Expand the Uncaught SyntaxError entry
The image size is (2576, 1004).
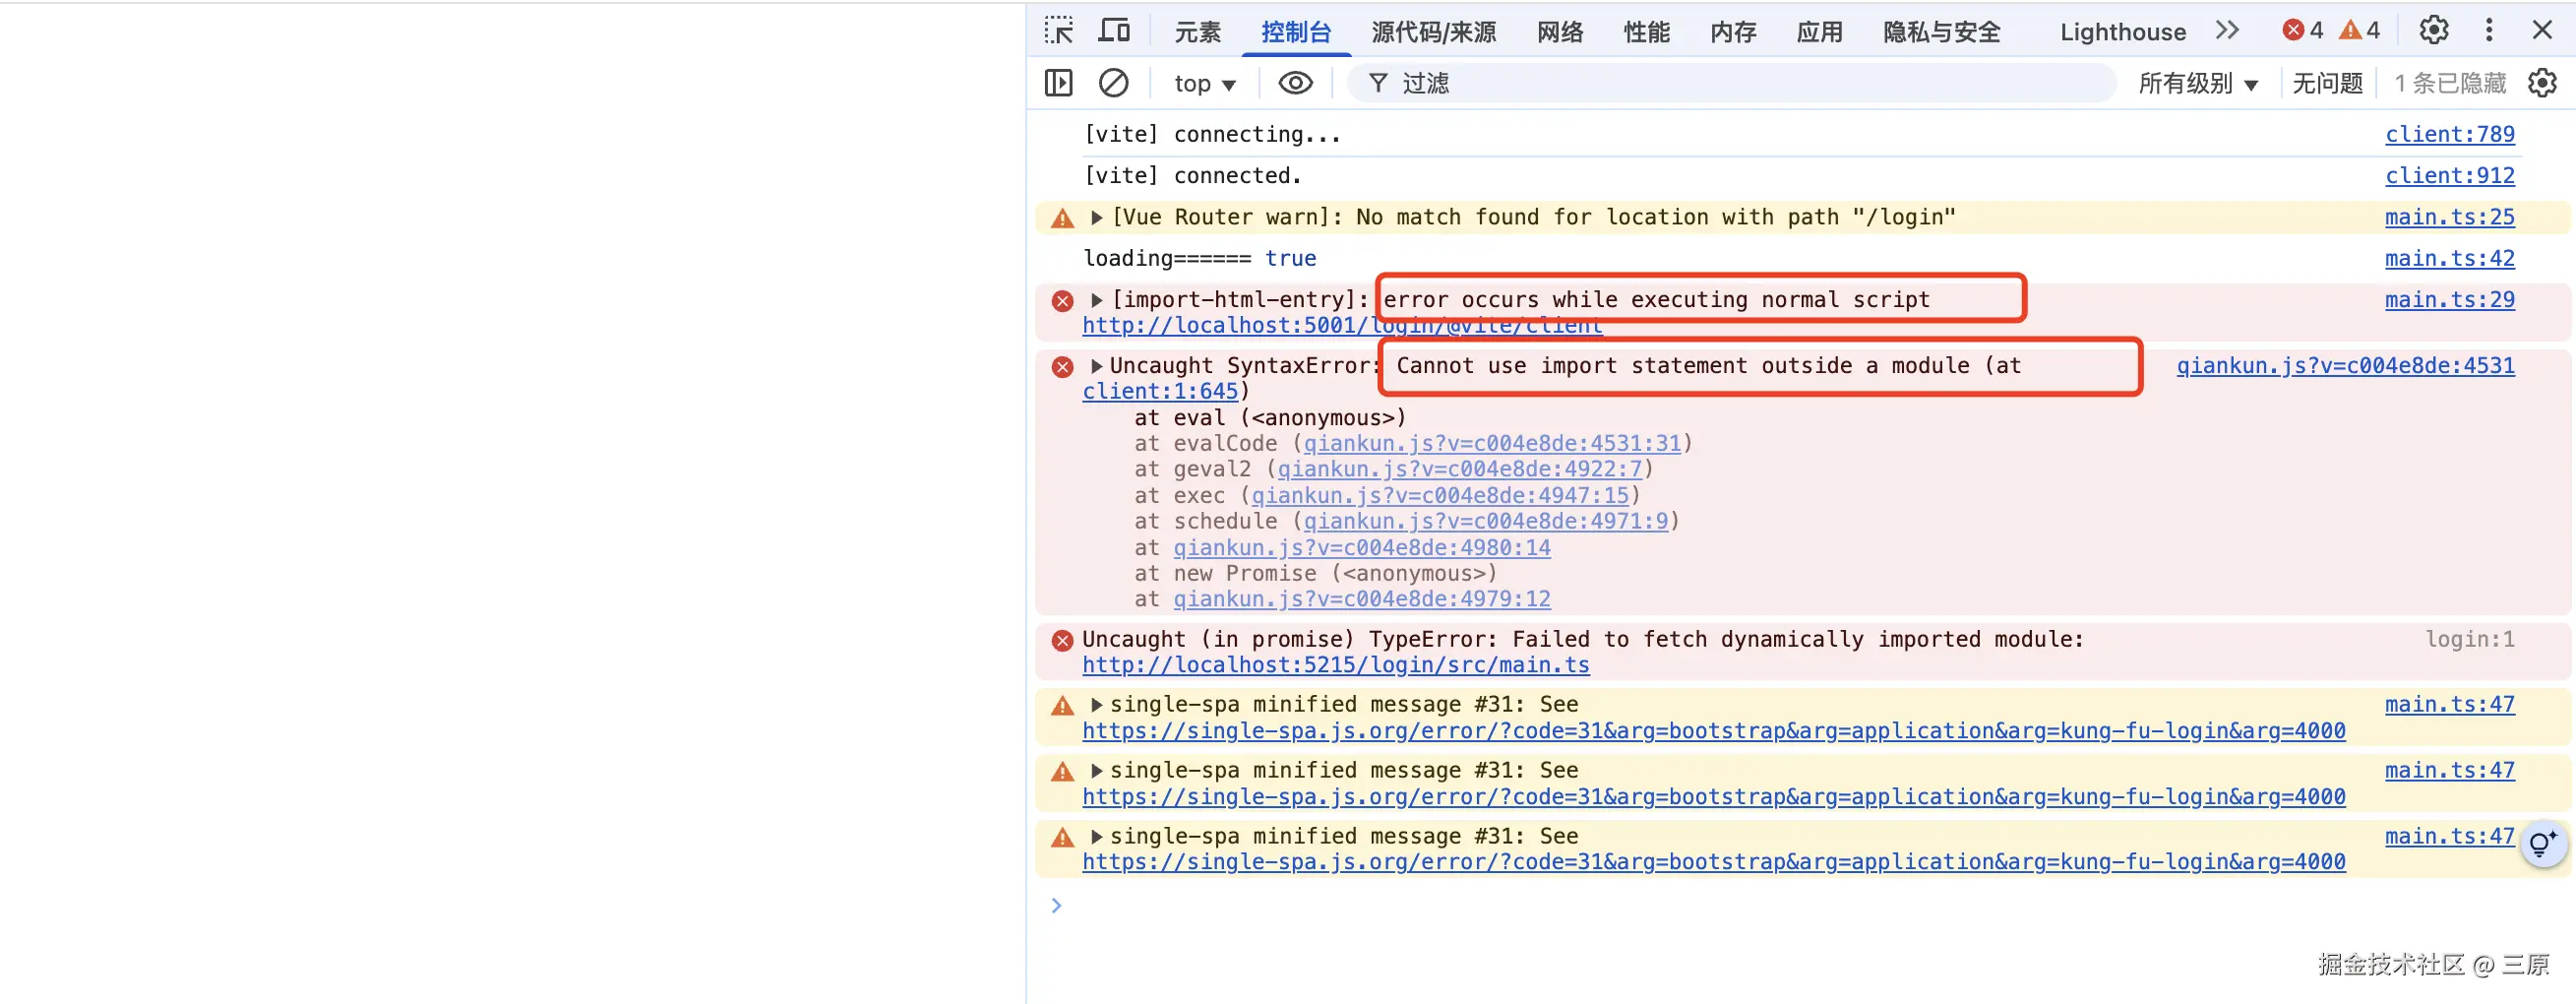[x=1097, y=366]
